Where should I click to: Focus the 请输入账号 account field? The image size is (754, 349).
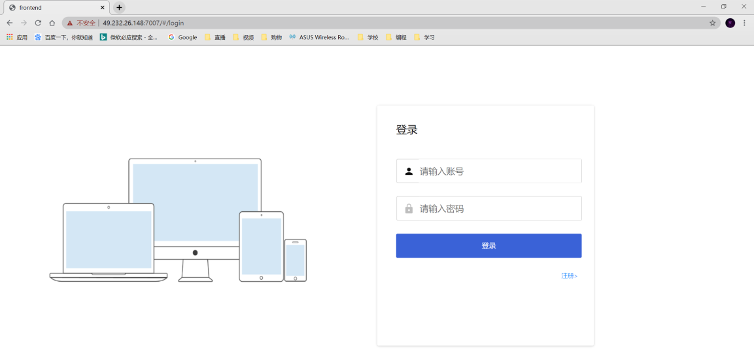pyautogui.click(x=489, y=171)
